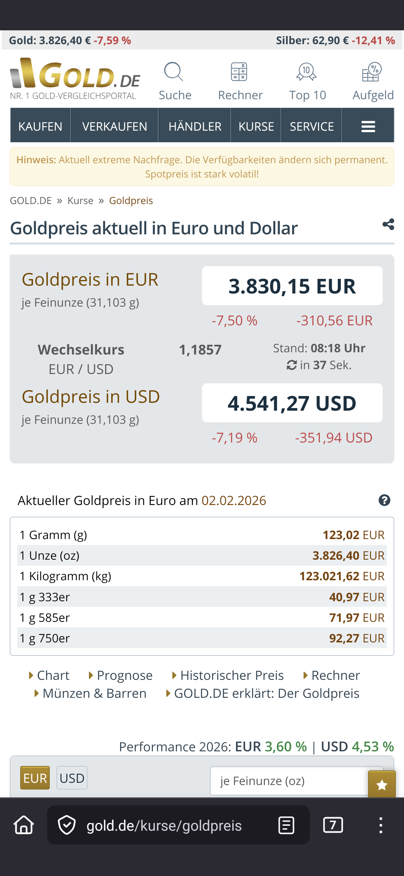Click the question mark help icon
Screen dimensions: 404x876
tap(384, 500)
